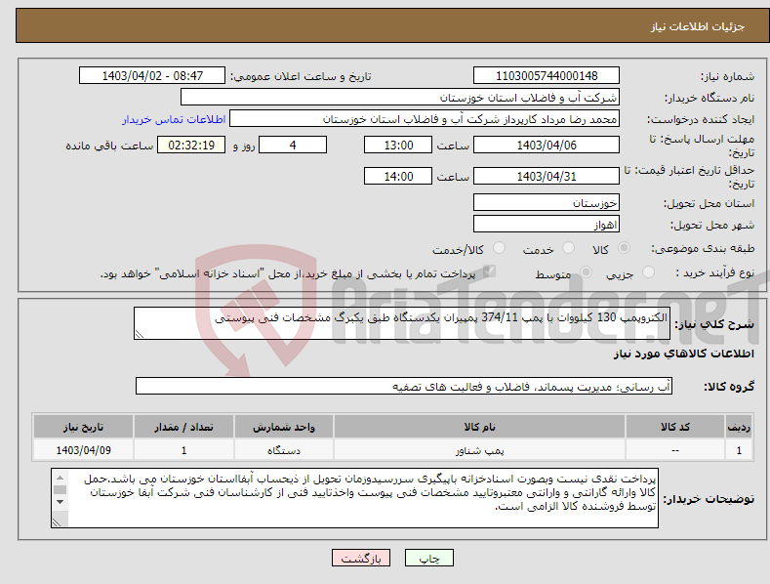Click the 1403/04/09 need date cell
Image resolution: width=770 pixels, height=584 pixels.
point(84,450)
